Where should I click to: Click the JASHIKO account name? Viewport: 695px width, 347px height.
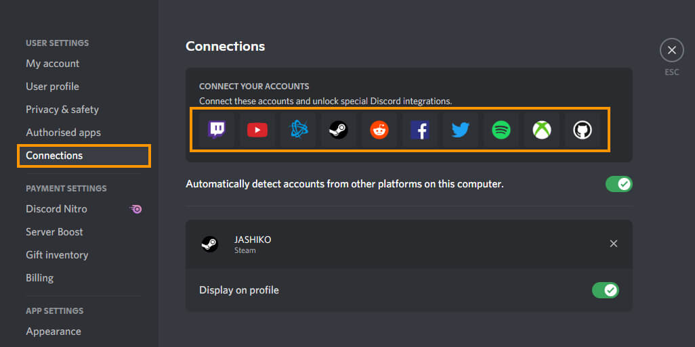pyautogui.click(x=253, y=240)
